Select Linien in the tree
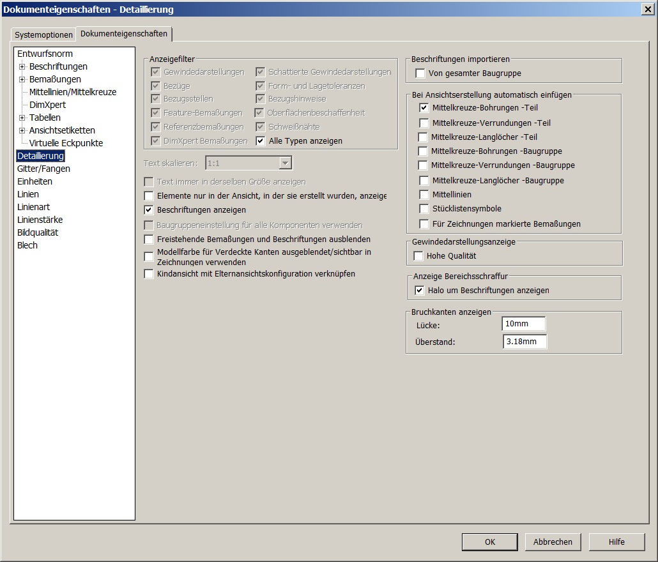The height and width of the screenshot is (562, 658). [x=28, y=194]
